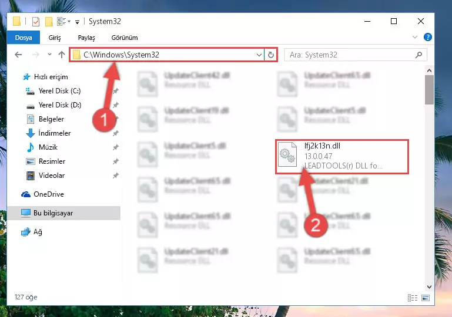Refresh the System32 folder view
The width and height of the screenshot is (452, 317).
coord(271,55)
